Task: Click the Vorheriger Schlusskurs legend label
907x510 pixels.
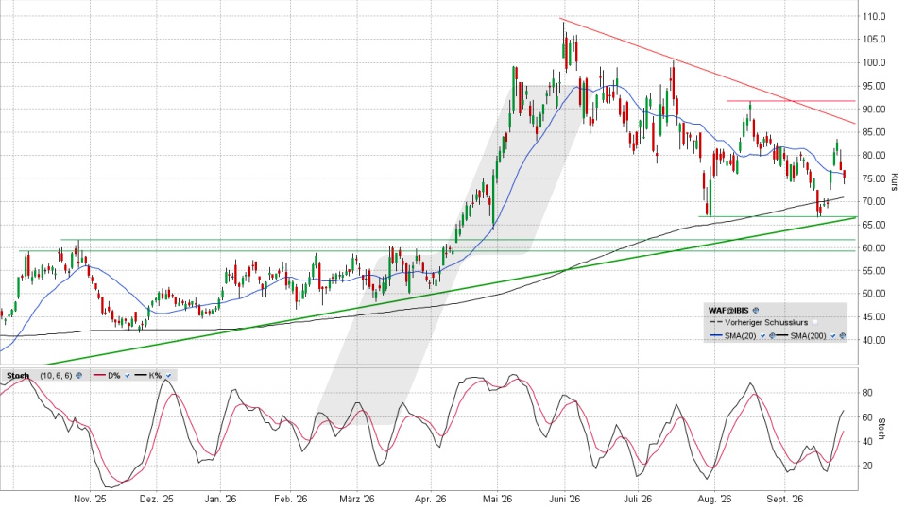Action: 766,323
